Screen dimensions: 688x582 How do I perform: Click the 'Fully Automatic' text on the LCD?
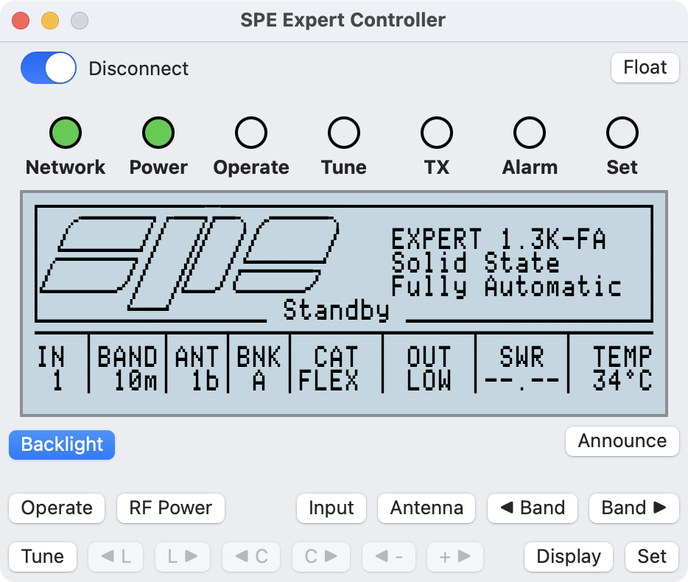(x=506, y=287)
